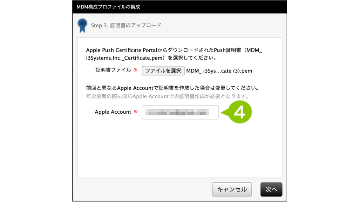This screenshot has height=202, width=359.
Task: Open the ファイルを選択 file chooser
Action: (x=163, y=70)
